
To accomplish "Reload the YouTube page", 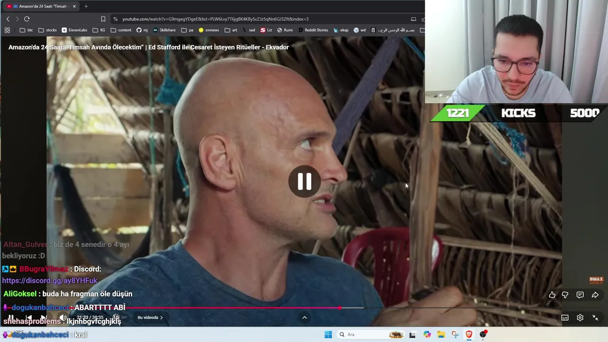I will (x=27, y=19).
